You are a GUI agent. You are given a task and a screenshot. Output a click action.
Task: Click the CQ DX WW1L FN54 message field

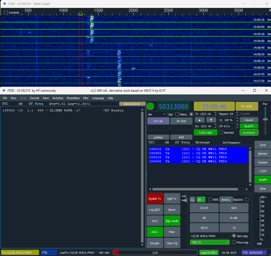point(210,236)
